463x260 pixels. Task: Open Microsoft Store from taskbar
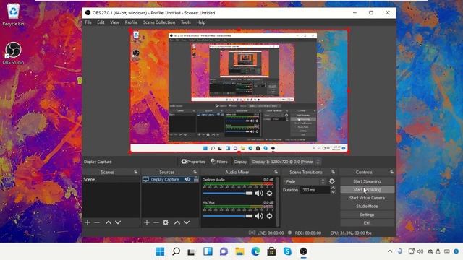(271, 251)
